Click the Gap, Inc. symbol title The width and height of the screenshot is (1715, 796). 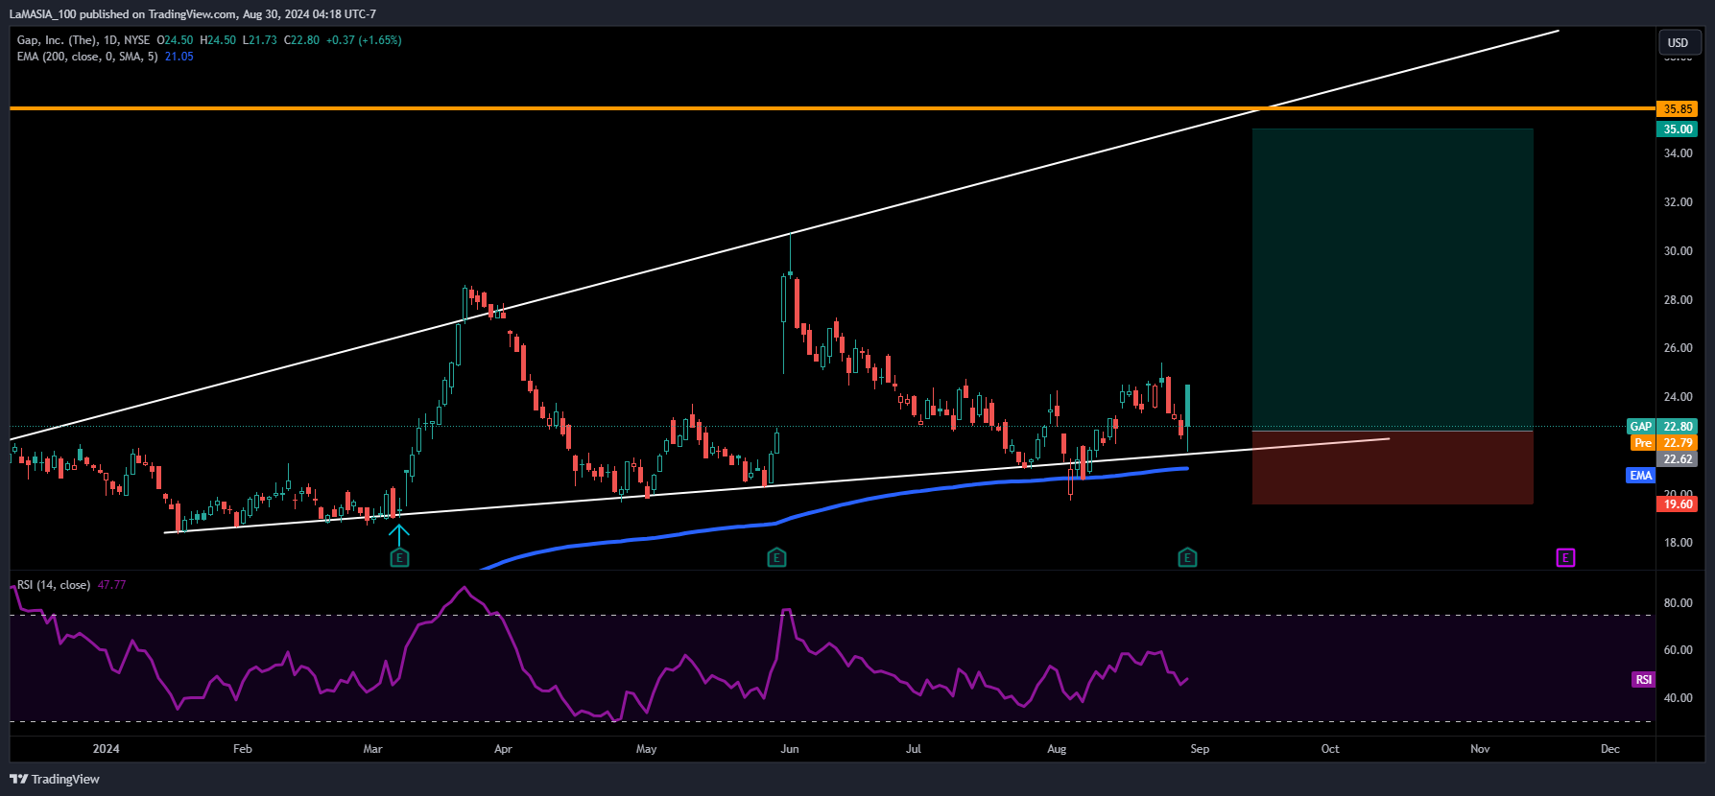(83, 40)
